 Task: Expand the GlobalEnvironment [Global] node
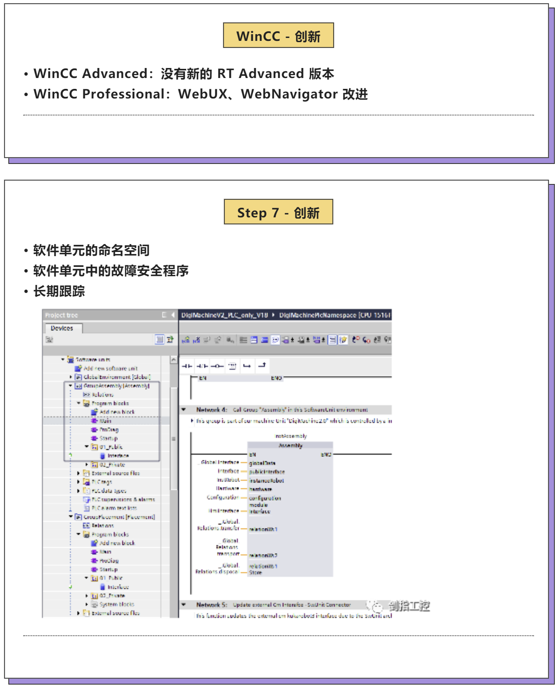coord(71,377)
